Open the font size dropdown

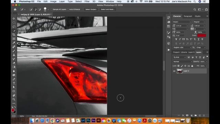tap(187, 26)
